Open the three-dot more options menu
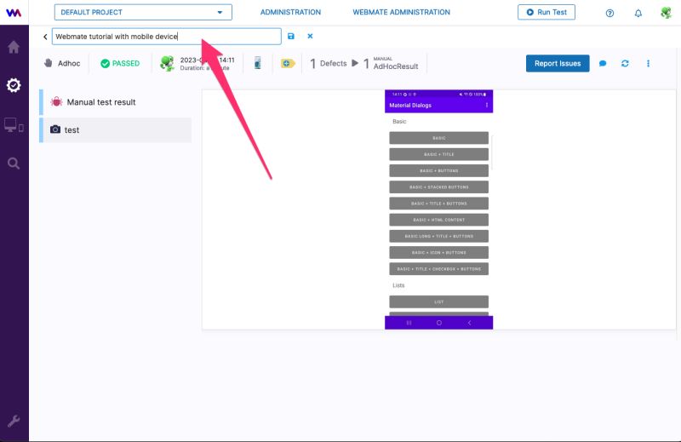This screenshot has height=442, width=681. [648, 64]
